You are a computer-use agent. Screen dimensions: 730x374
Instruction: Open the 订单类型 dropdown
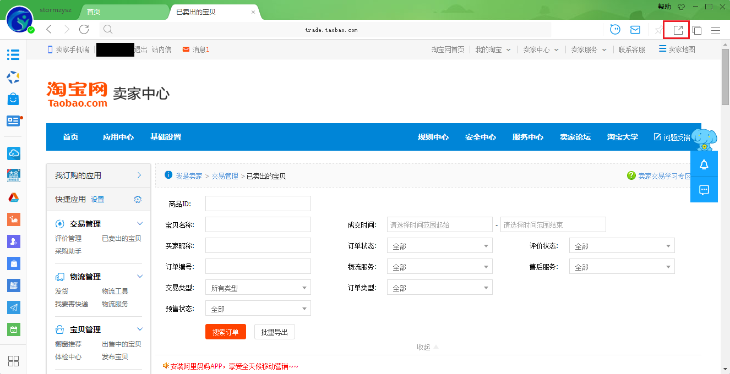(439, 288)
